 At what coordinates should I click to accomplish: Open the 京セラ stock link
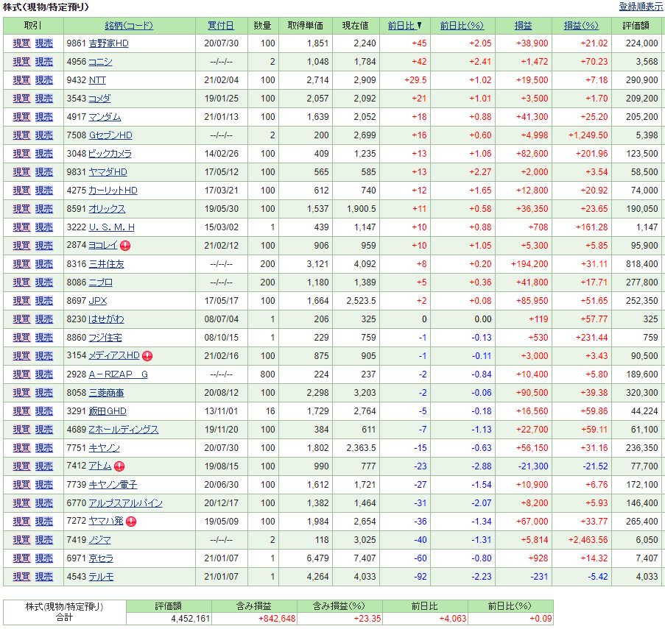(x=101, y=558)
